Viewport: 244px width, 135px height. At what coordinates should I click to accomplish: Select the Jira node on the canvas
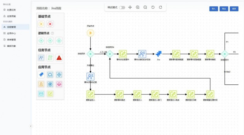pos(159,54)
